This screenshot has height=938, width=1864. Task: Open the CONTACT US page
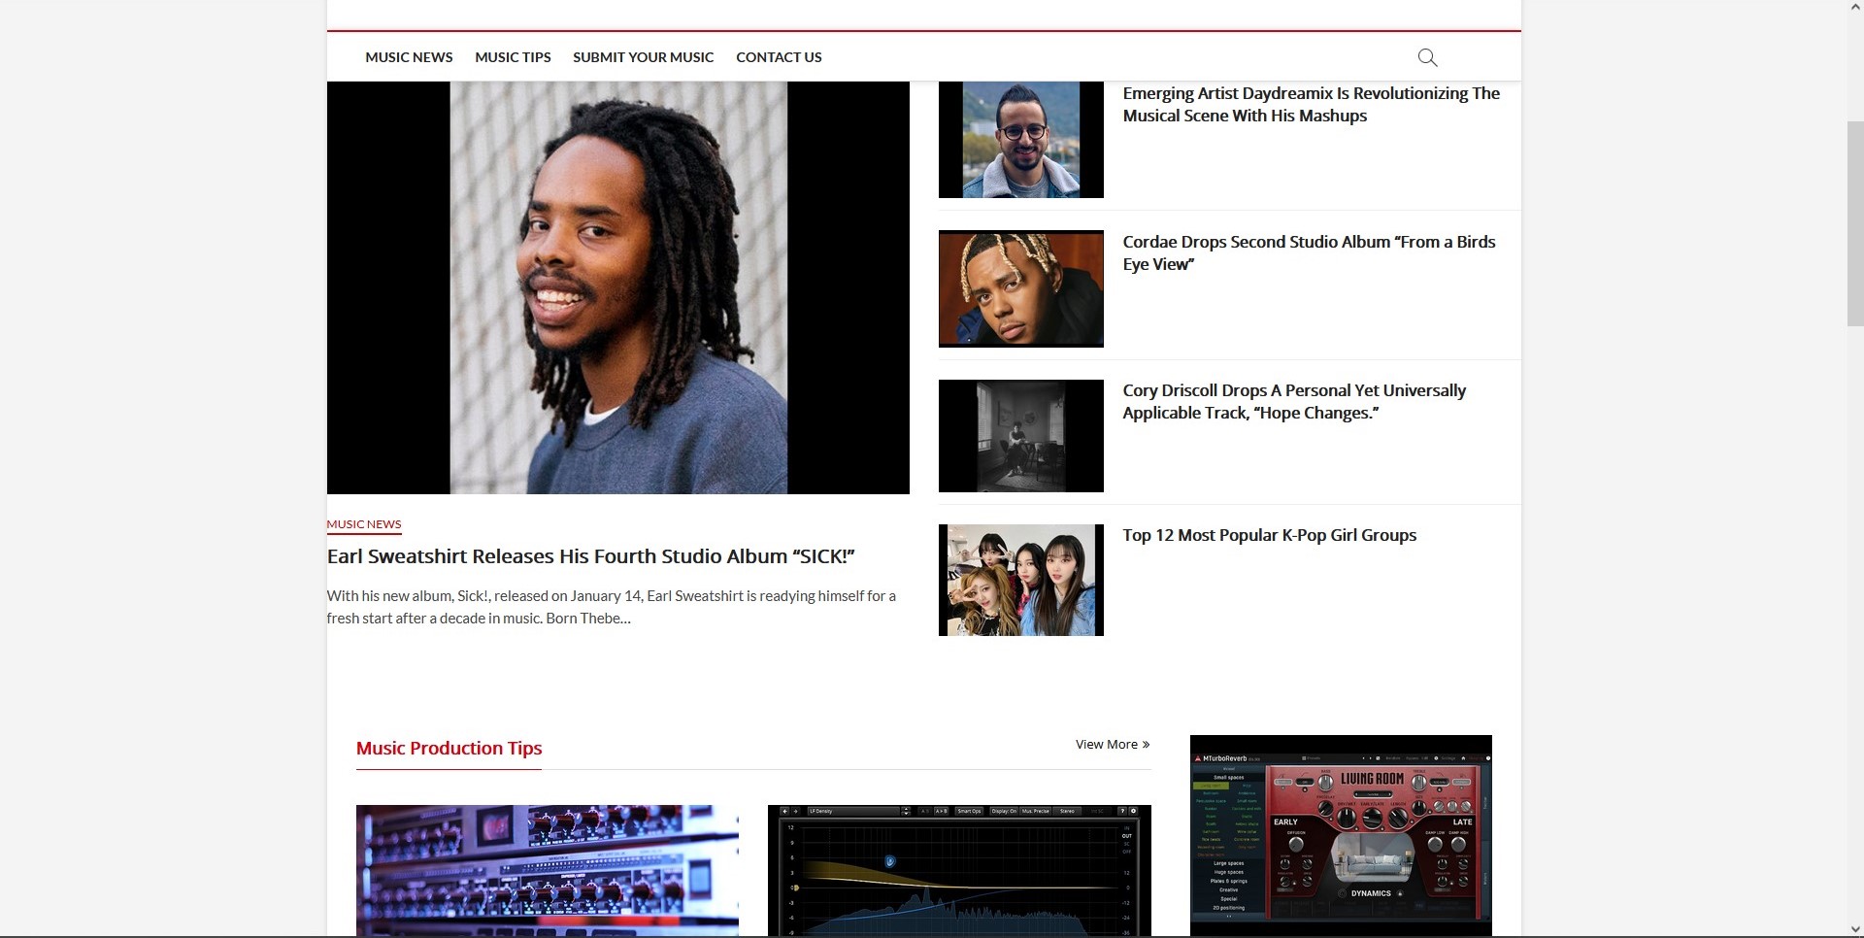click(778, 57)
